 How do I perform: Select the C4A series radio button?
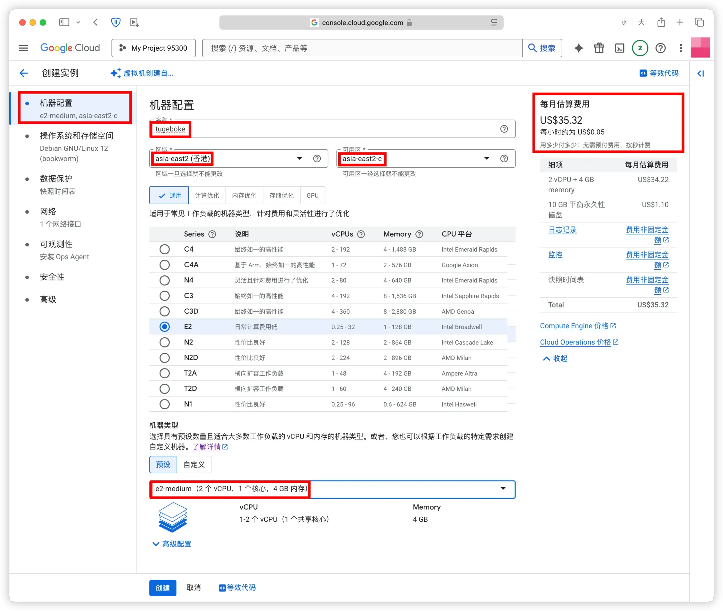click(164, 265)
